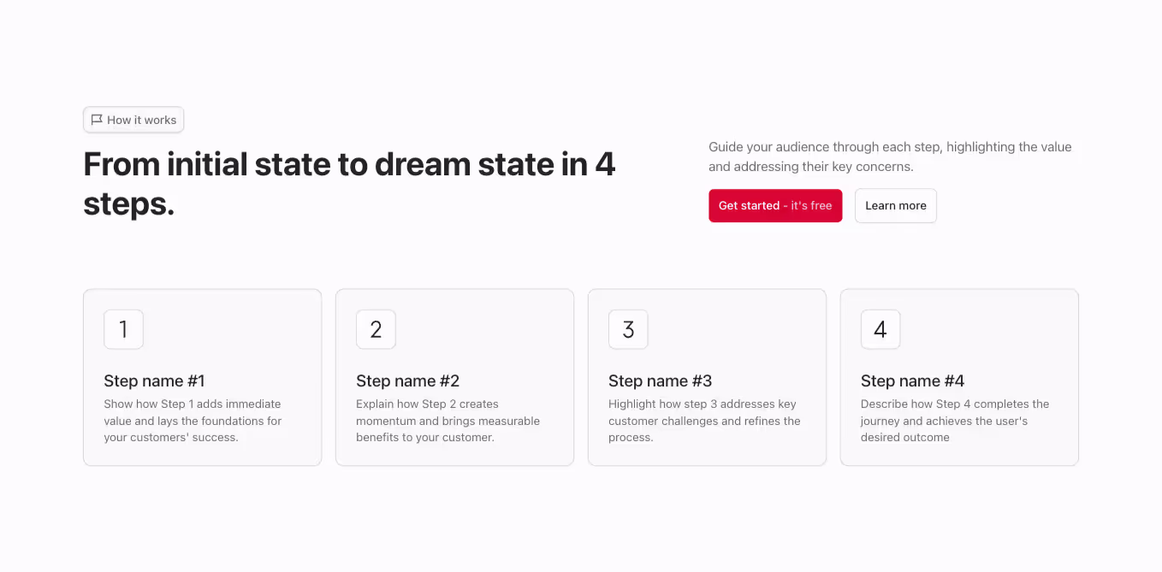Viewport: 1162px width, 572px height.
Task: Select the number 2 icon on the second step card
Action: 376,329
